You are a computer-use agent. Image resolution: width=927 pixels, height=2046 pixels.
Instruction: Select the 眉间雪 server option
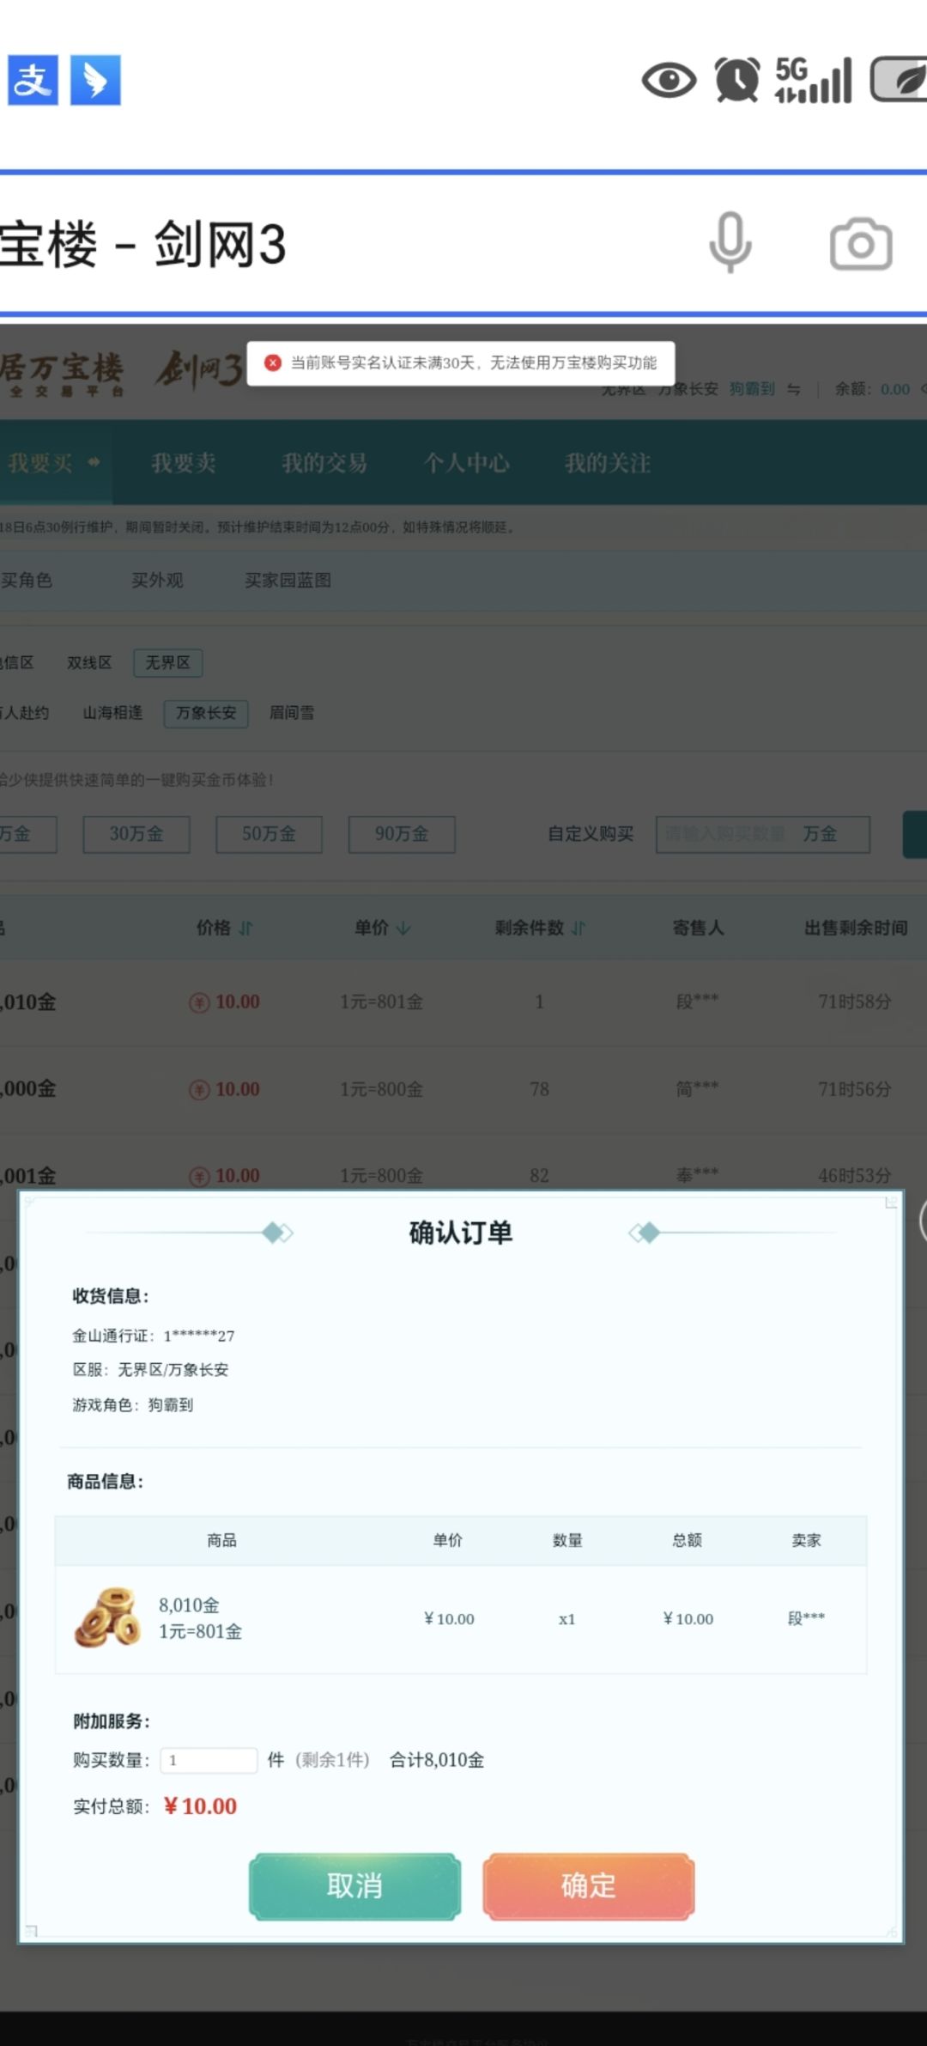[292, 713]
